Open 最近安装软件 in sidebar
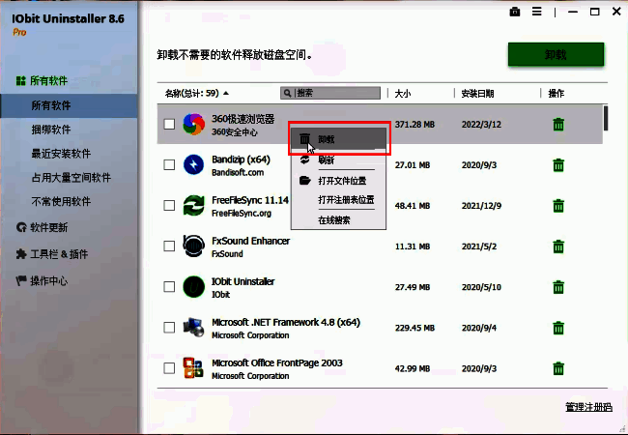 tap(61, 154)
